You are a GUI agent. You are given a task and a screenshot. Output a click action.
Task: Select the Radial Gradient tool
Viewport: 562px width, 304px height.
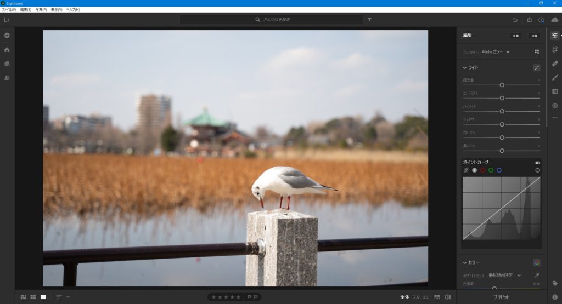555,105
